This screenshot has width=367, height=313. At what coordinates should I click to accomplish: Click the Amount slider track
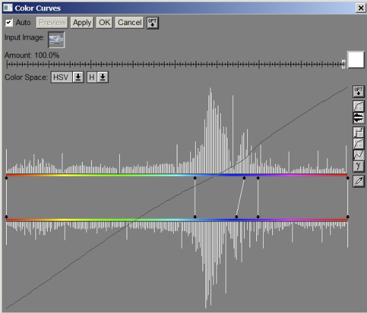coord(174,64)
